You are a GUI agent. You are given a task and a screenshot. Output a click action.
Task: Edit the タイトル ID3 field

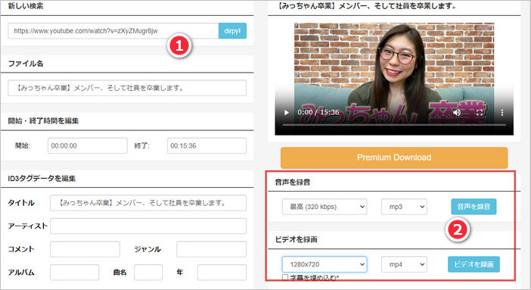(148, 203)
